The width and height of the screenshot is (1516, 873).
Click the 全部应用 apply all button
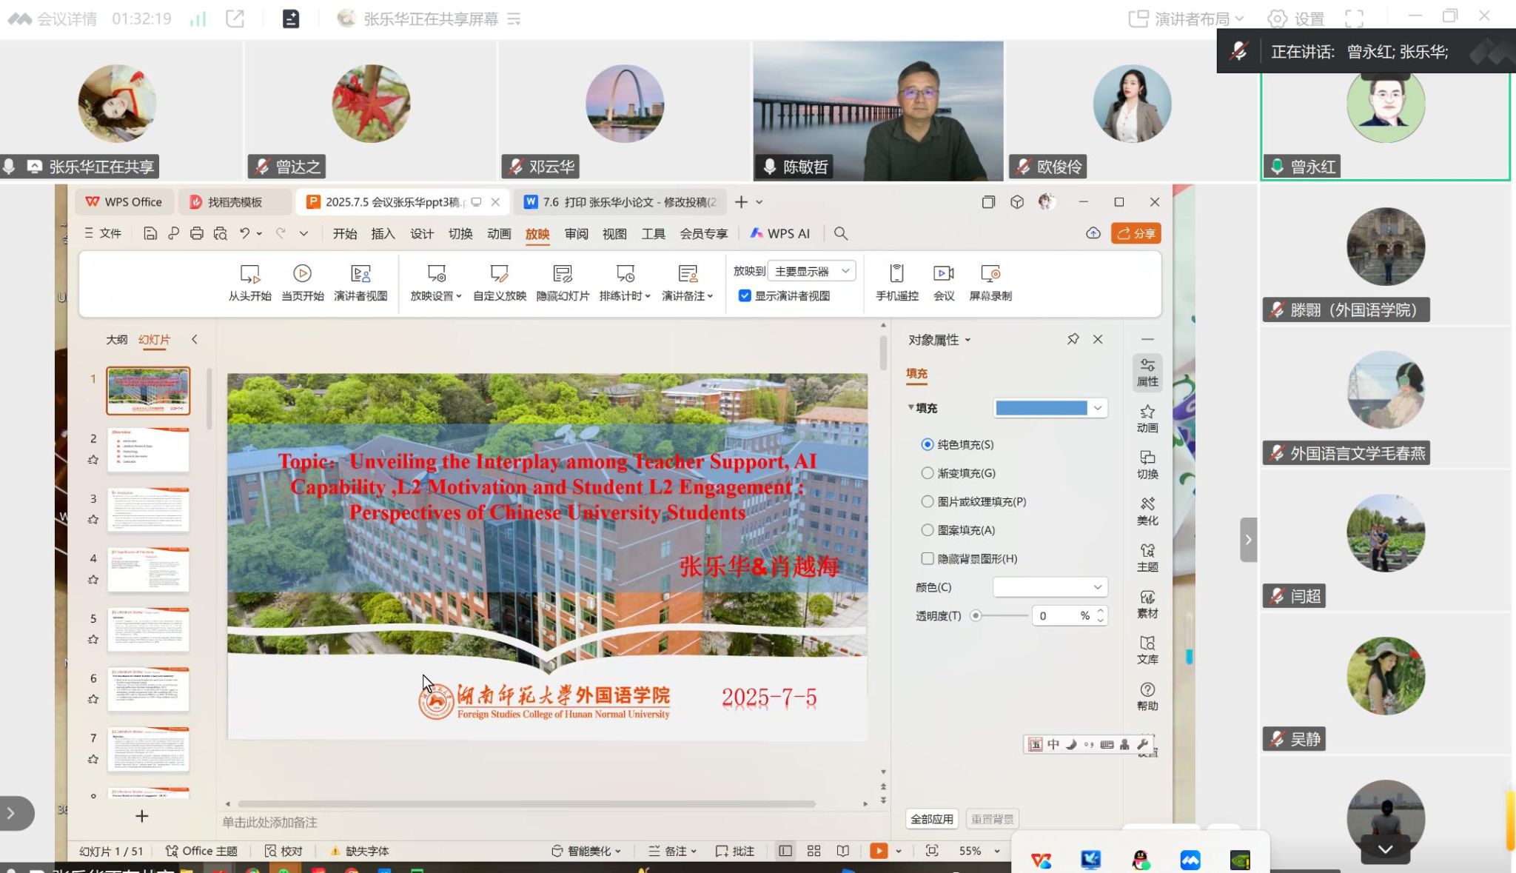coord(932,819)
